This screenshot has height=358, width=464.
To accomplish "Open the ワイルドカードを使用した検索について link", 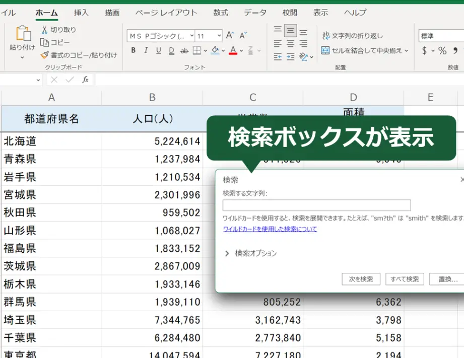I will [x=270, y=229].
